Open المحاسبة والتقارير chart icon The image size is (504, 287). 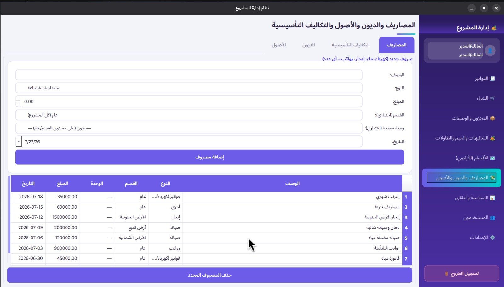(x=493, y=198)
